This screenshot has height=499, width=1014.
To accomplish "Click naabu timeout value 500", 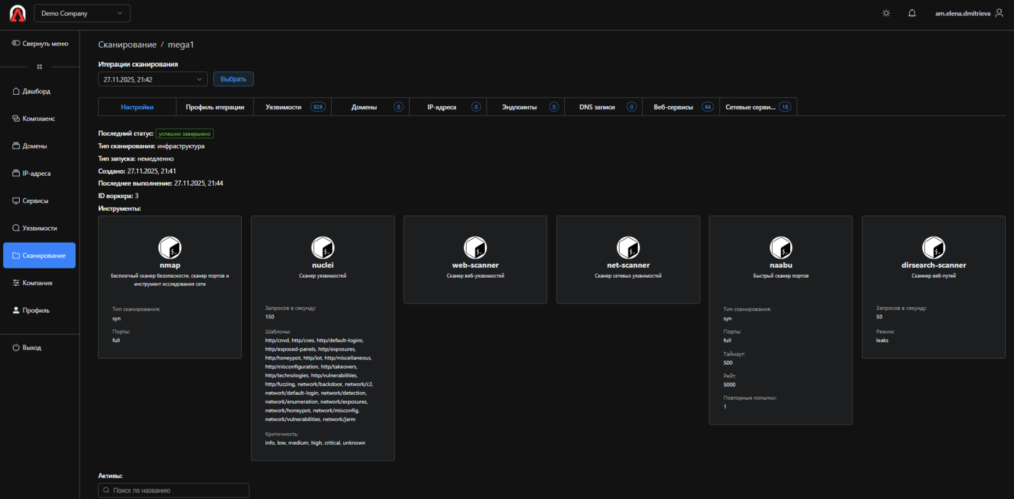I will [x=728, y=363].
